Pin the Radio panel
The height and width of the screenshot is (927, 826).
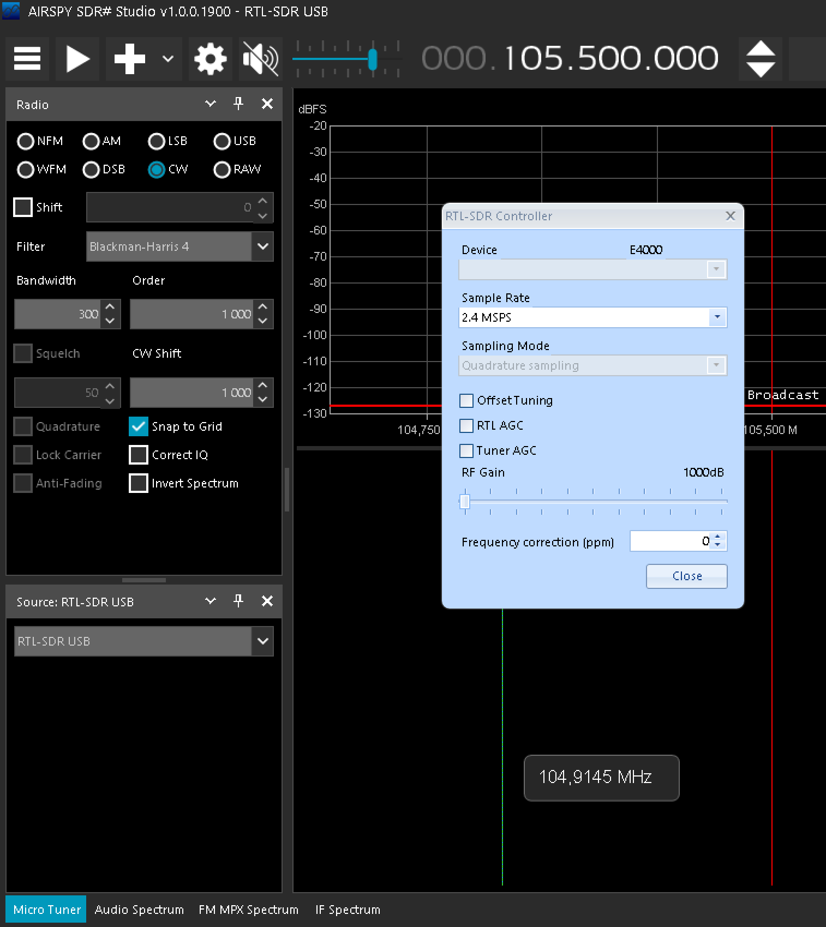[x=238, y=104]
